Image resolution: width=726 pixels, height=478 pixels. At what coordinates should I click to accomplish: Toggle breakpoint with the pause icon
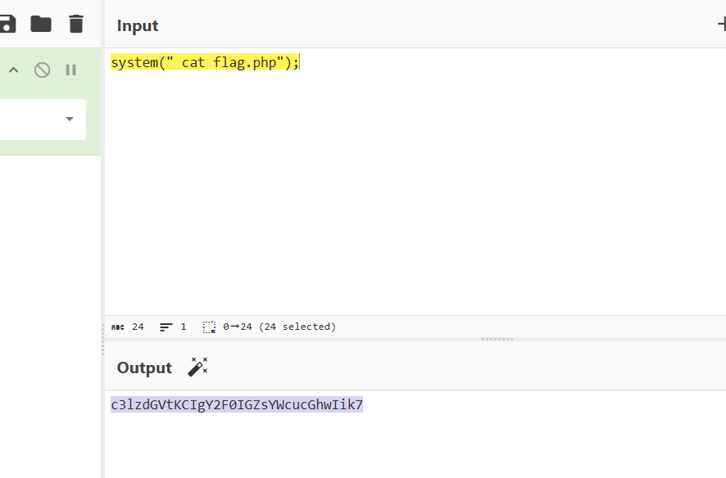click(71, 70)
